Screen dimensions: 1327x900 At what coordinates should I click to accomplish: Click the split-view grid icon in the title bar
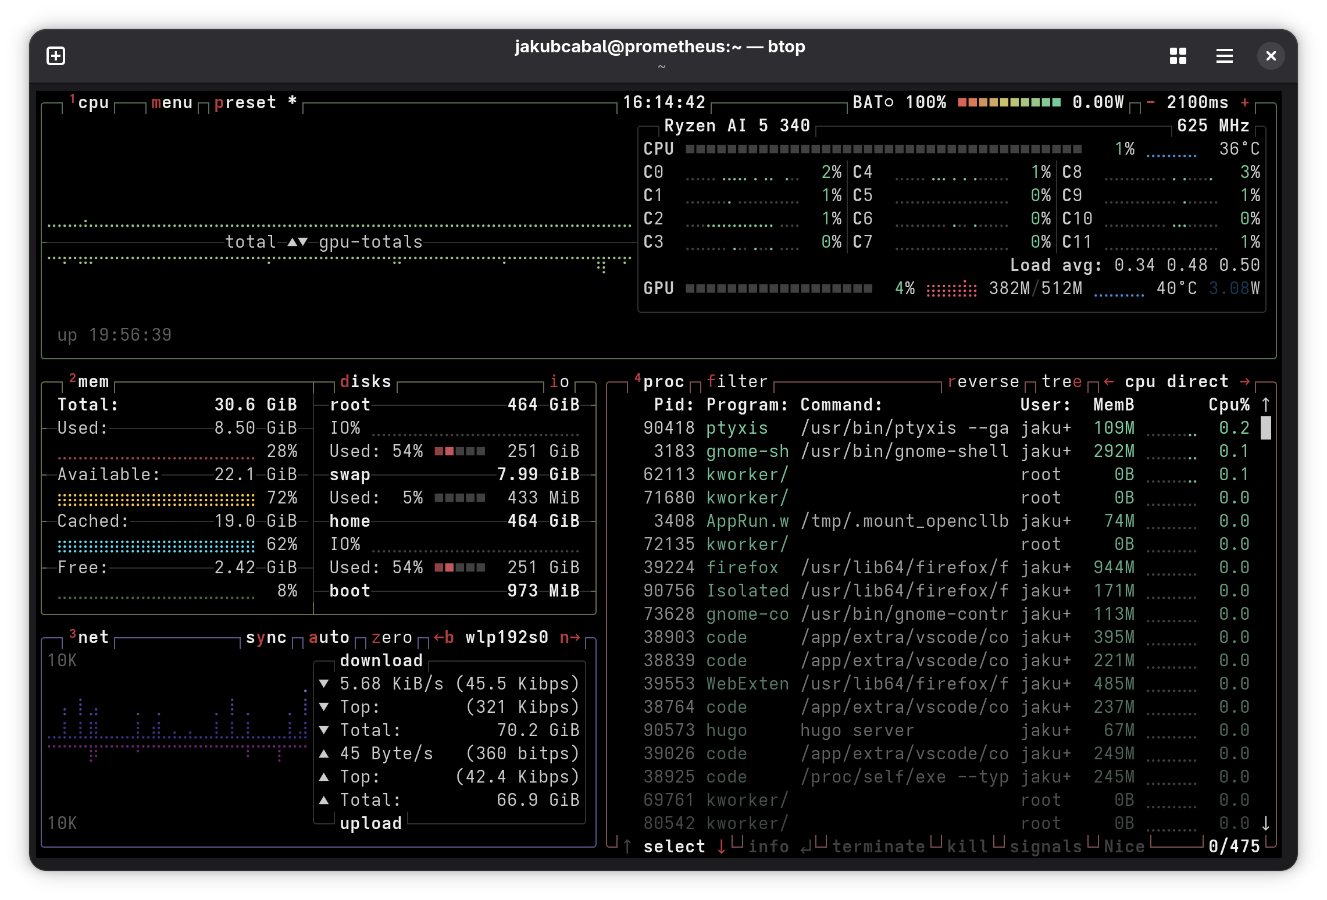point(1178,55)
